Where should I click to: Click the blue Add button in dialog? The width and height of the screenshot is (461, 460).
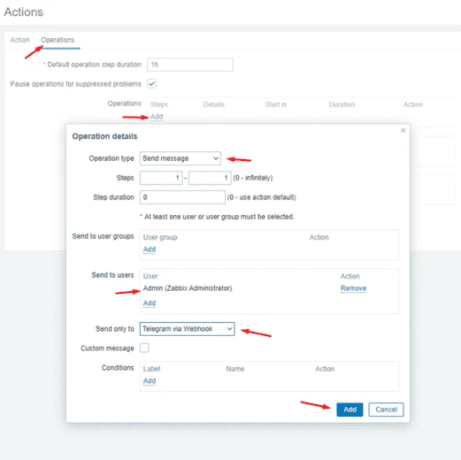pyautogui.click(x=350, y=410)
